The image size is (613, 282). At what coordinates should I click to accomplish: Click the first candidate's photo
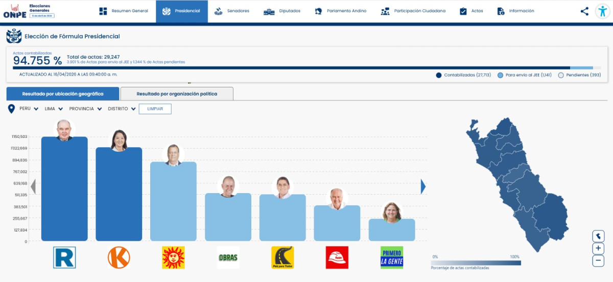(x=64, y=130)
